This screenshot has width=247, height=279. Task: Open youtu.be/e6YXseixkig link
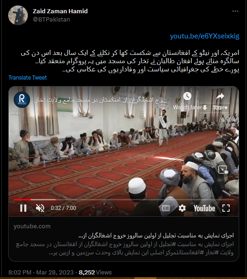(205, 36)
